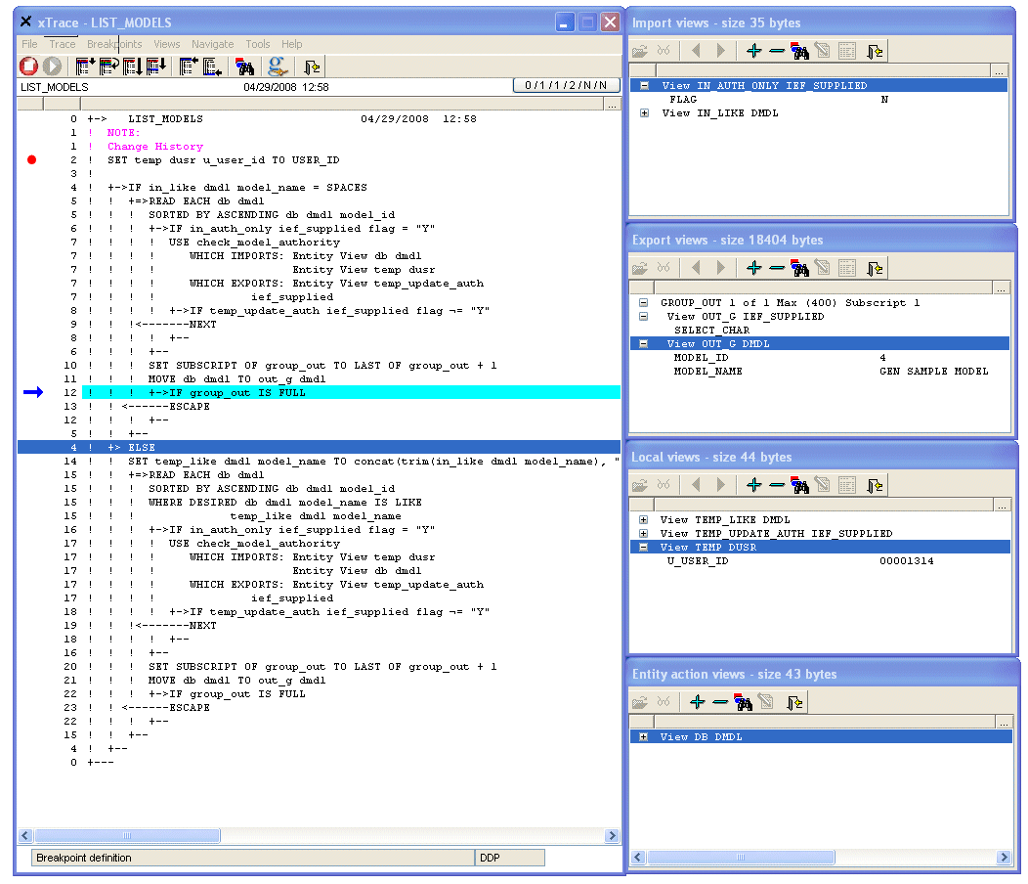Click the exit icon in Entity action views toolbar
1028x884 pixels.
795,702
